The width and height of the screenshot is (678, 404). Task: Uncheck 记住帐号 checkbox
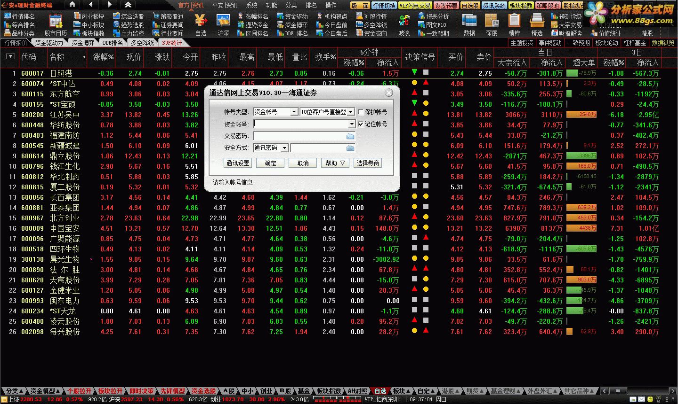pyautogui.click(x=361, y=124)
